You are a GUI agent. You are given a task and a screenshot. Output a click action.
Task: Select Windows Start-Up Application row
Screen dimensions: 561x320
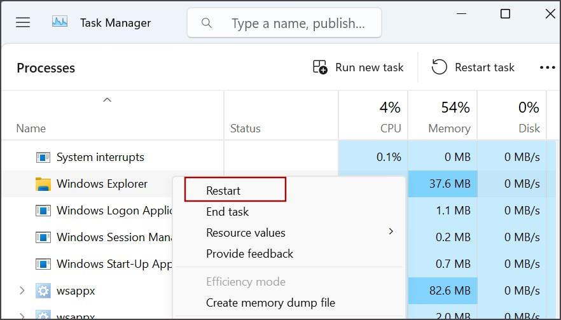click(114, 264)
